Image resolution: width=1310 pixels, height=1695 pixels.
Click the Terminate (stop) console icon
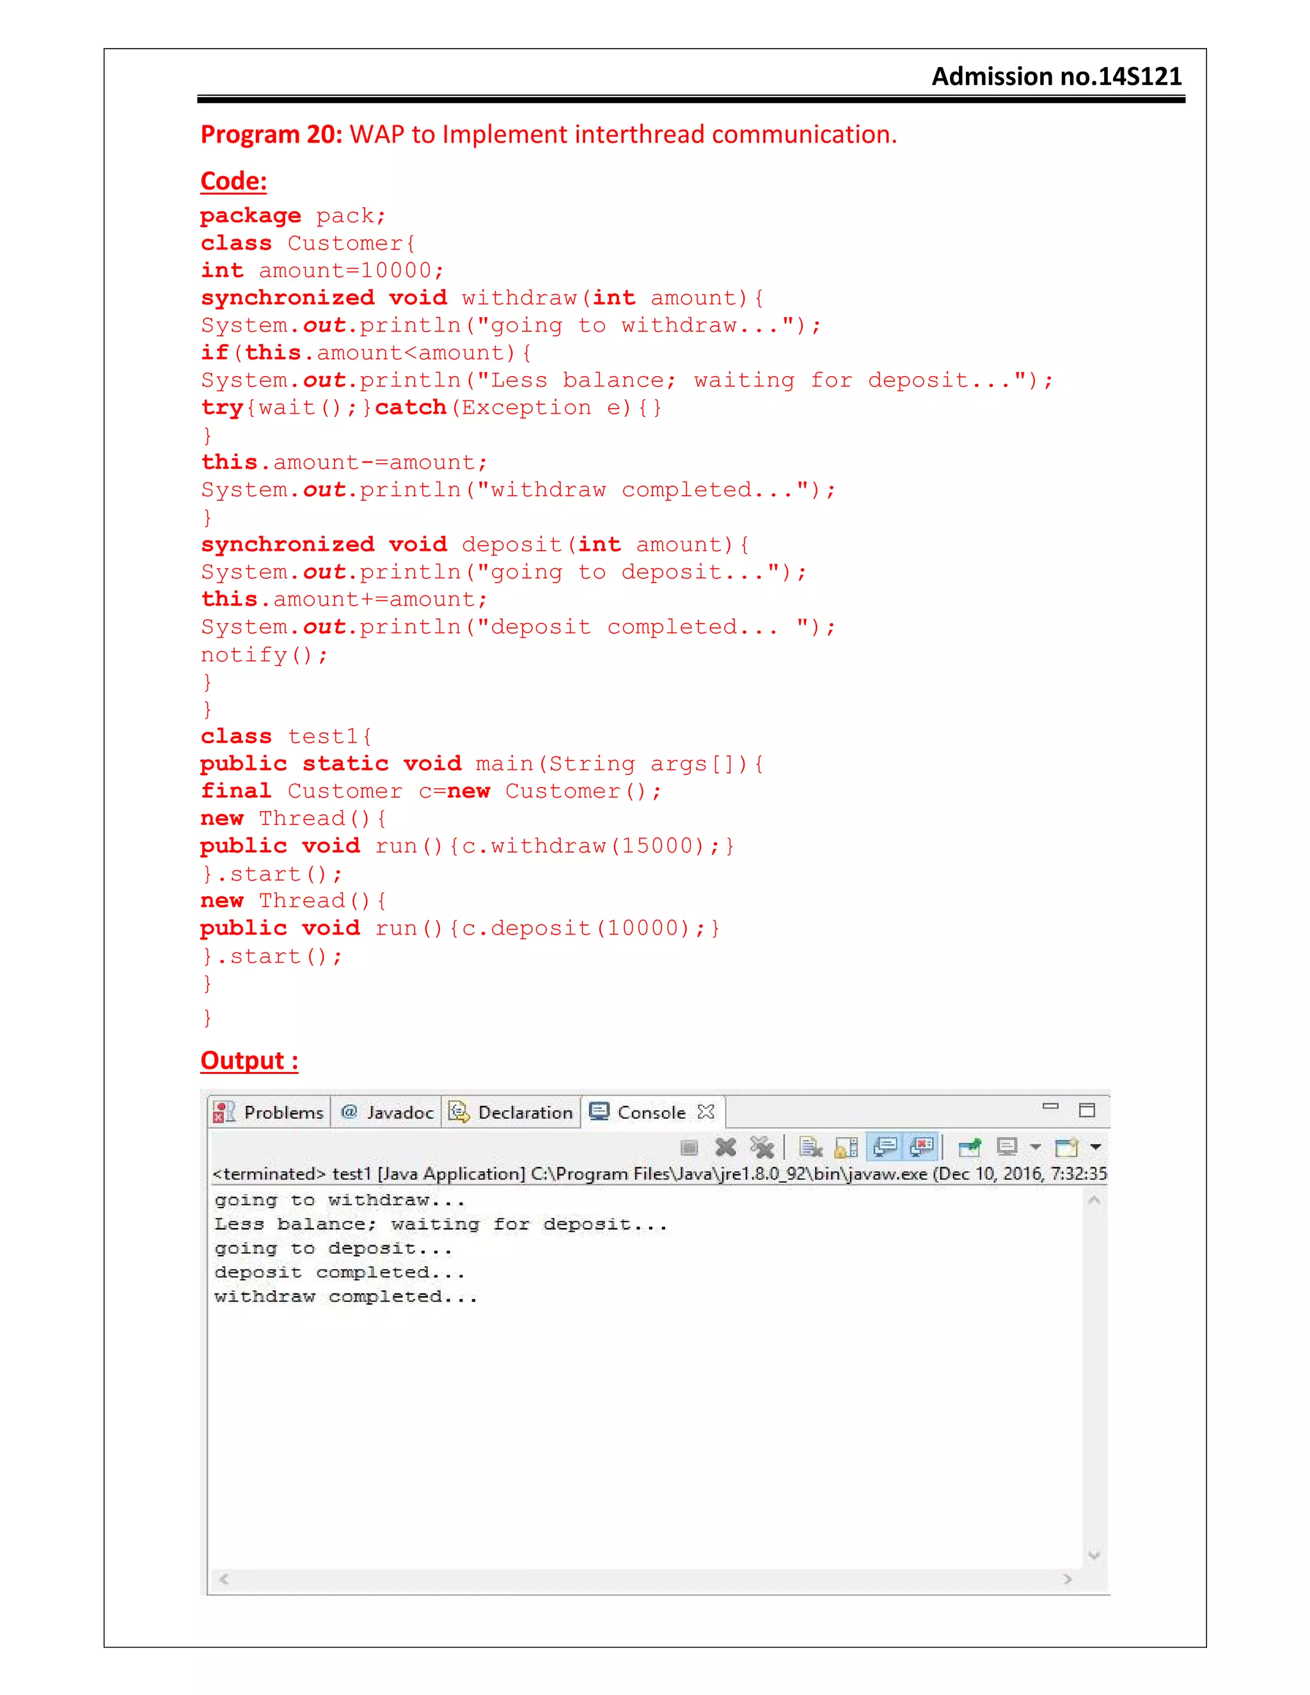(689, 1147)
